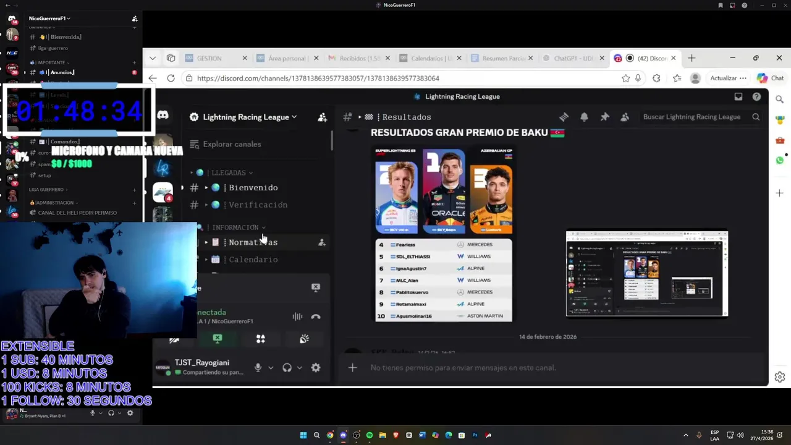
Task: Deafen with headphones icon in TJST_Rayogiani panel
Action: (x=287, y=368)
